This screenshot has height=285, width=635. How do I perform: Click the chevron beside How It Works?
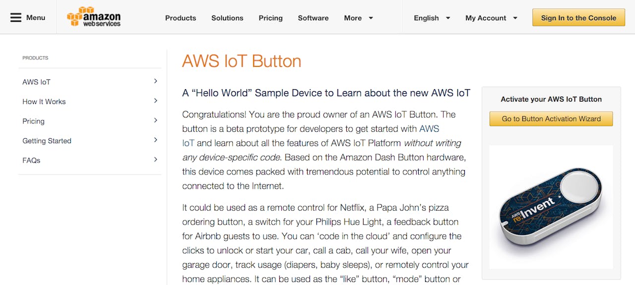(x=156, y=101)
